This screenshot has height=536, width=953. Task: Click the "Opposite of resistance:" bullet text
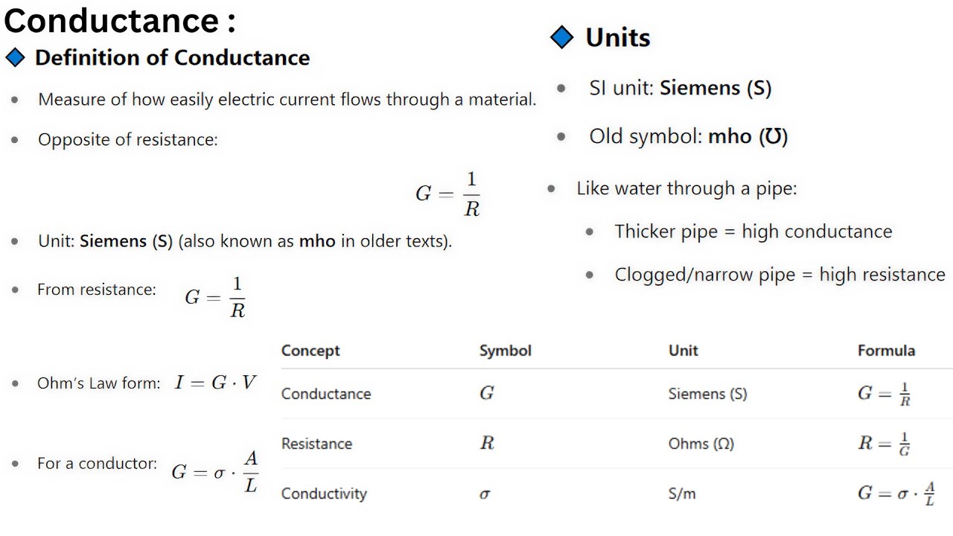pos(127,140)
